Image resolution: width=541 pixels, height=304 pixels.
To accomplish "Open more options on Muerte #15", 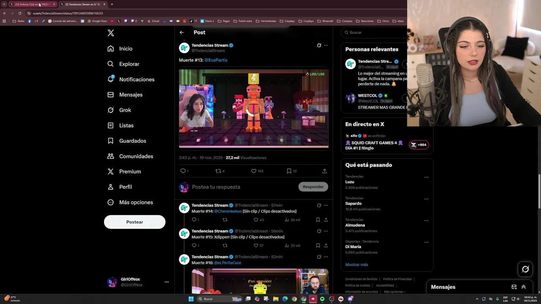I will pyautogui.click(x=326, y=231).
